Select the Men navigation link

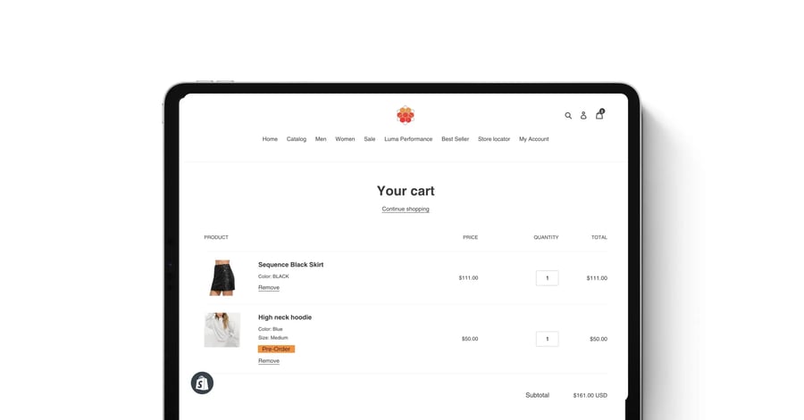[x=321, y=139]
